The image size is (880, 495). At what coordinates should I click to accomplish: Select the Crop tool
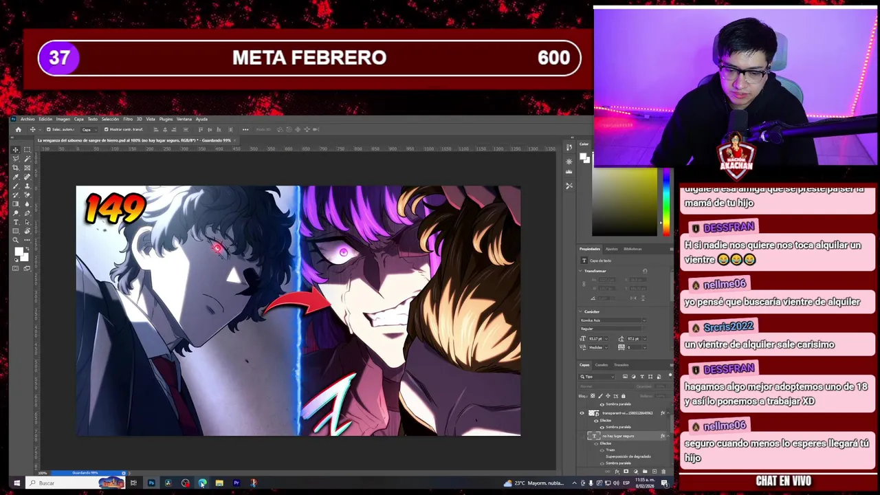point(15,168)
